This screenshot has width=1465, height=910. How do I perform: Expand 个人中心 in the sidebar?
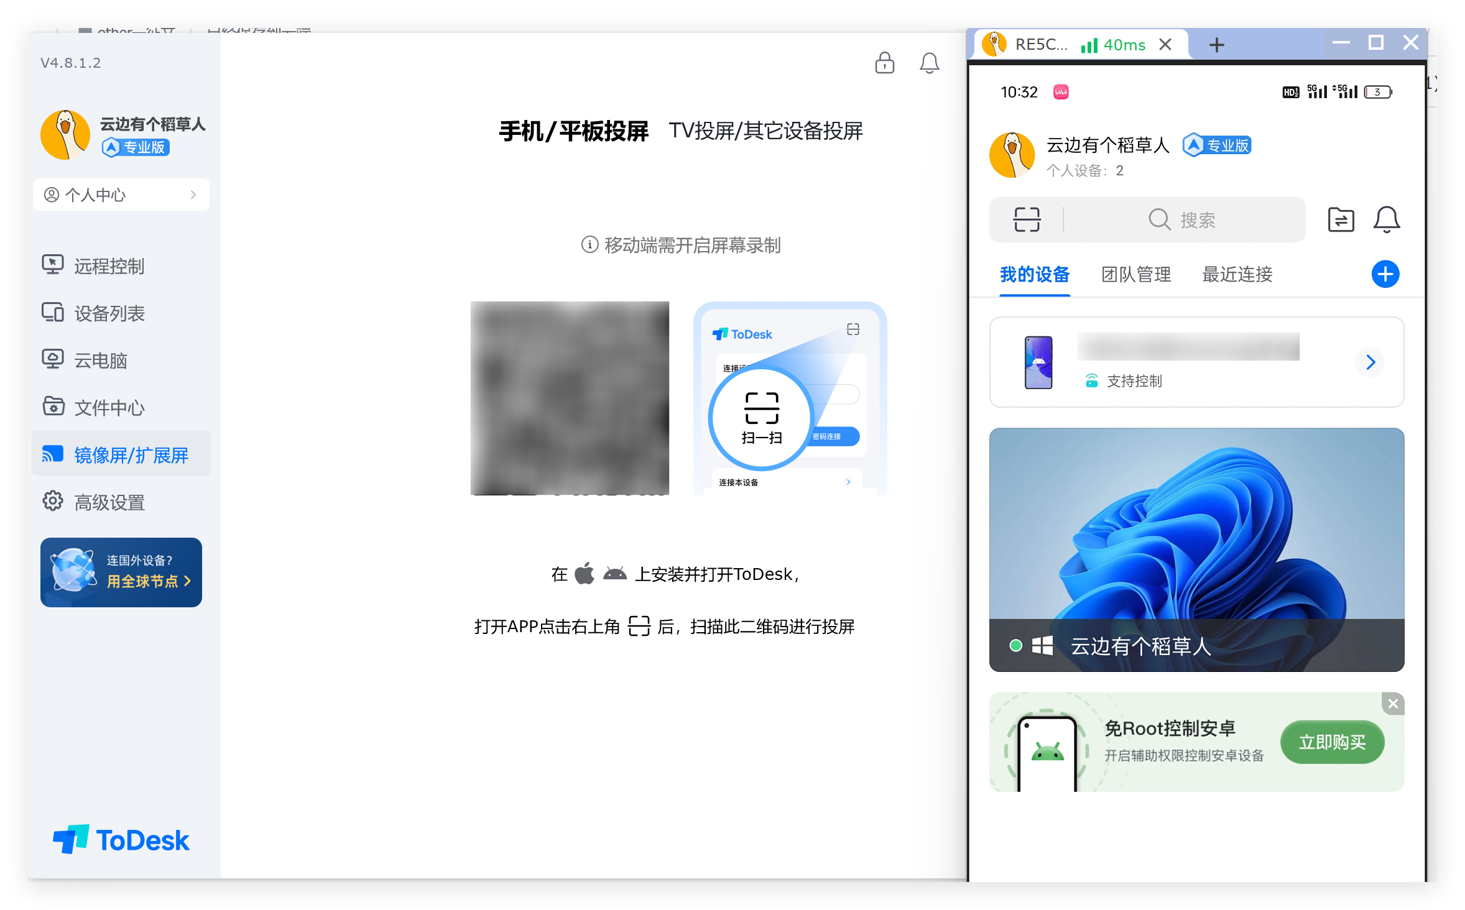[121, 195]
